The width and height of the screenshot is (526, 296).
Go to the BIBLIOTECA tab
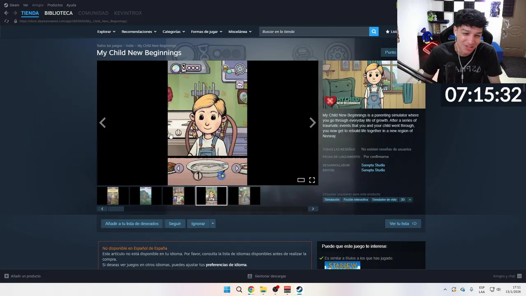[x=58, y=13]
